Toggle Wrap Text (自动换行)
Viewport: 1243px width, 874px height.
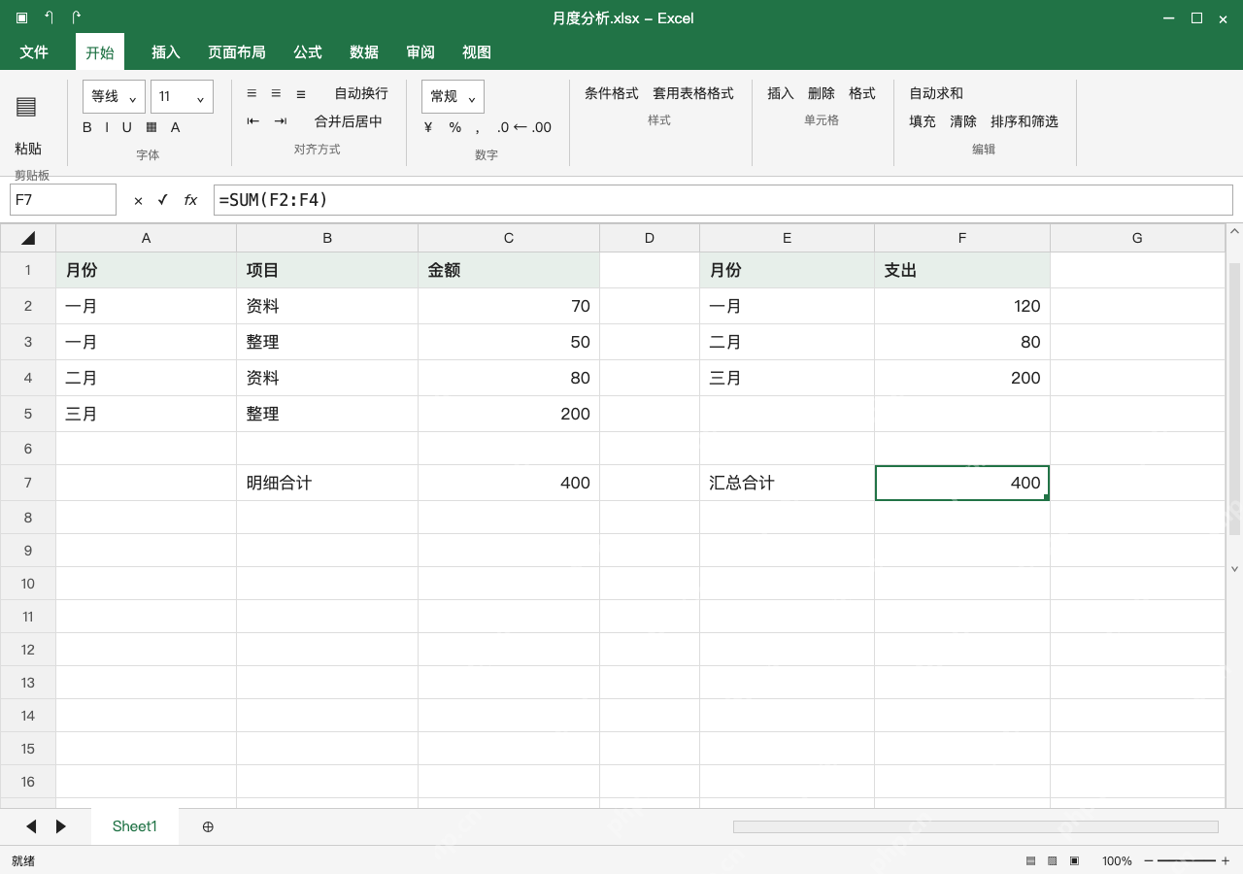click(361, 93)
